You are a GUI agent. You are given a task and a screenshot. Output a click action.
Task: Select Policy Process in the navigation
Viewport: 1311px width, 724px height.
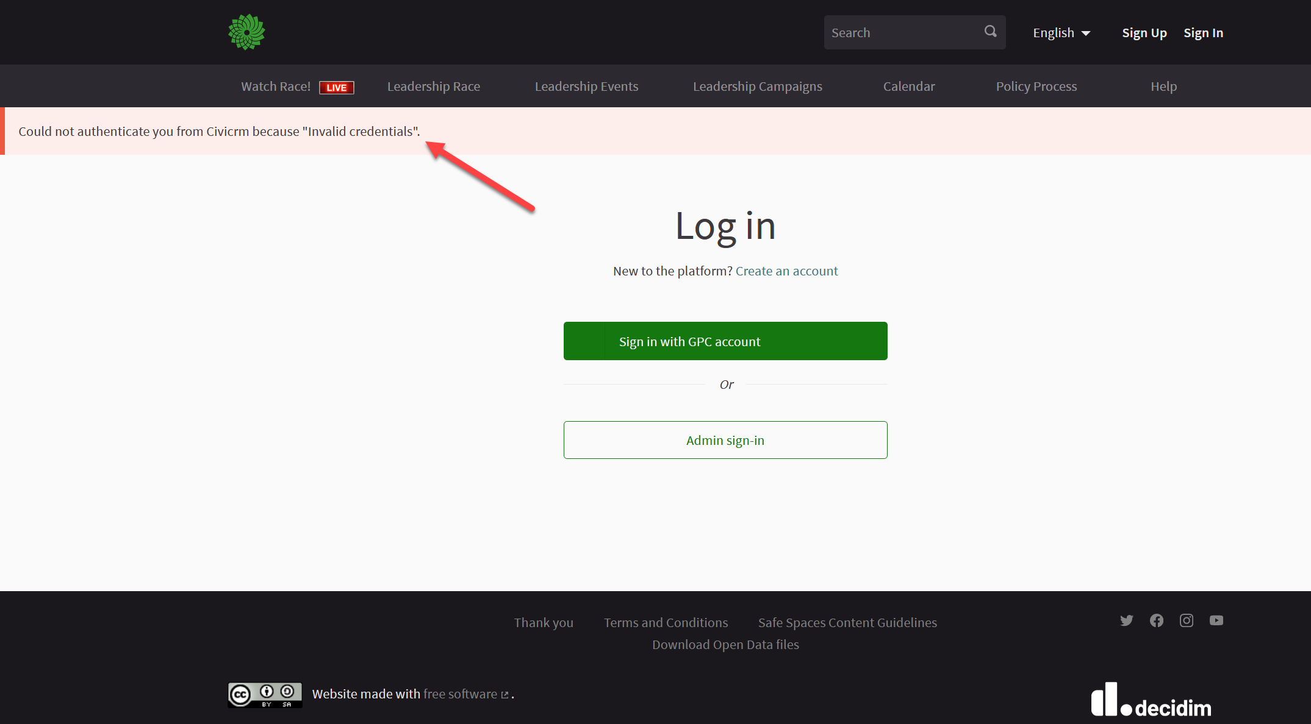tap(1036, 86)
